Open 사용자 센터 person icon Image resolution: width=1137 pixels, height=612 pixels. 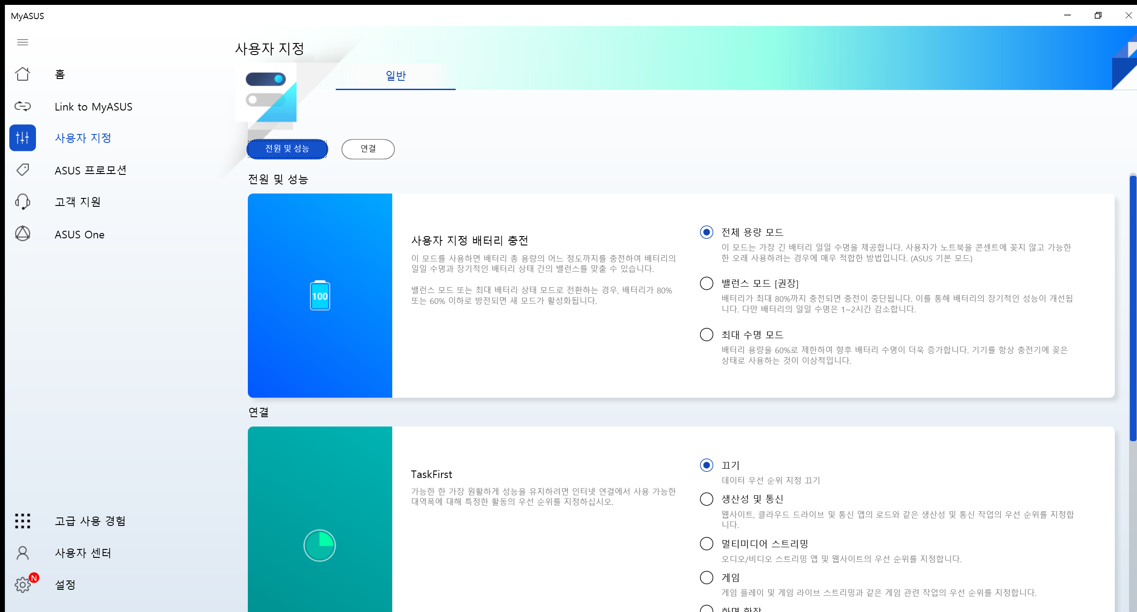tap(23, 553)
